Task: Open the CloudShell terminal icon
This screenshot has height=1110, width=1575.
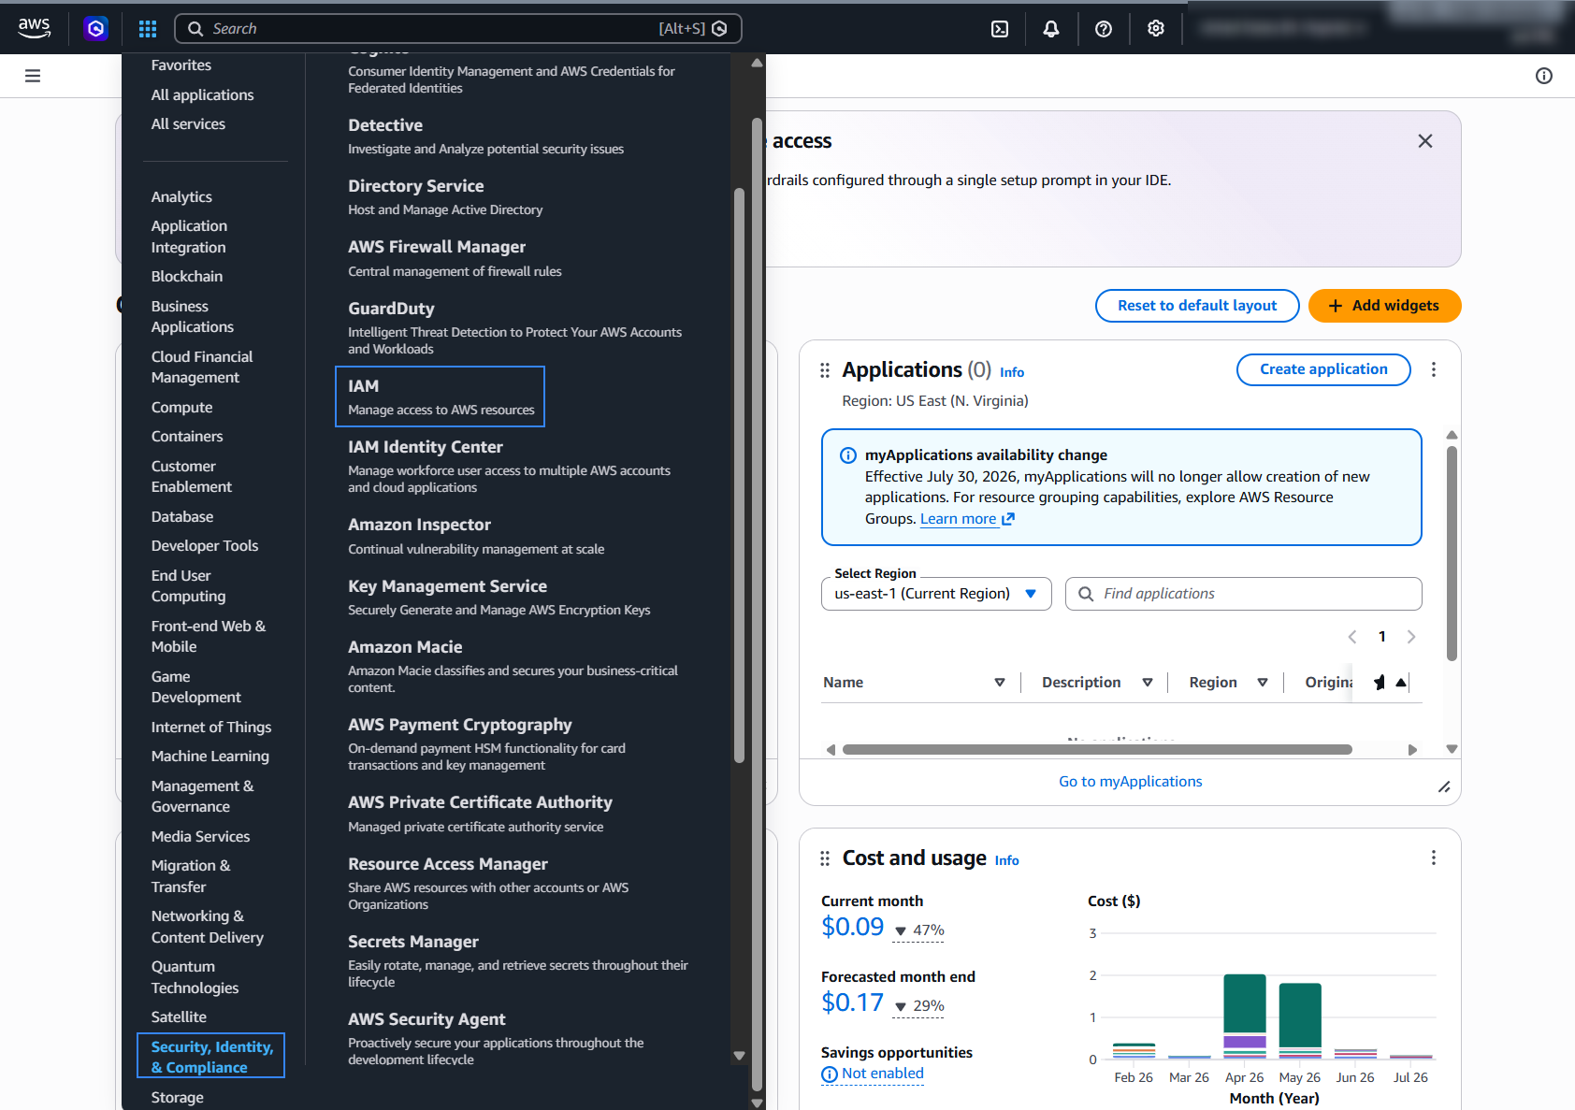Action: (x=1000, y=29)
